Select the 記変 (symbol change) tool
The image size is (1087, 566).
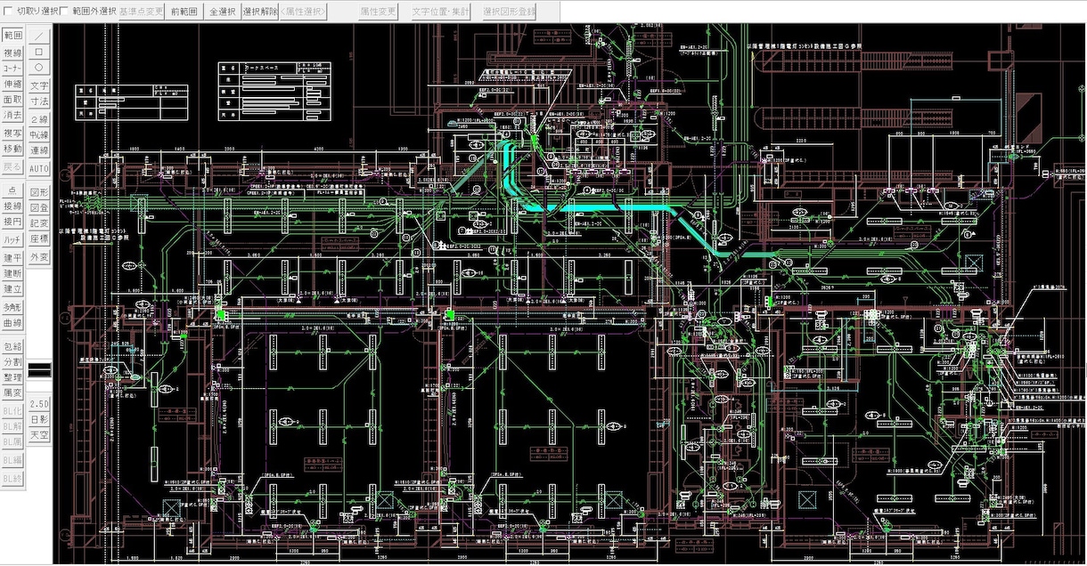tap(39, 223)
